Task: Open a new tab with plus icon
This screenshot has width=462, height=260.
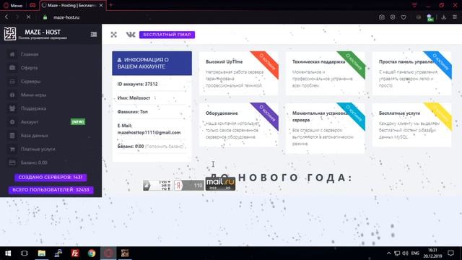Action: pos(111,5)
